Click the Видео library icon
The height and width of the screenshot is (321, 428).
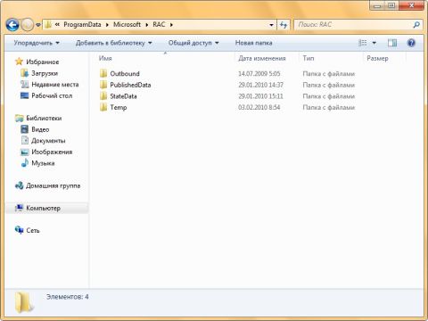tap(24, 129)
